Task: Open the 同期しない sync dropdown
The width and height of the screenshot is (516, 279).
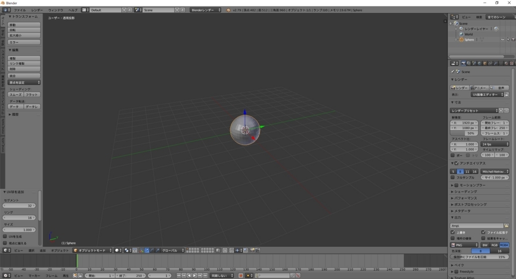Action: (x=222, y=275)
